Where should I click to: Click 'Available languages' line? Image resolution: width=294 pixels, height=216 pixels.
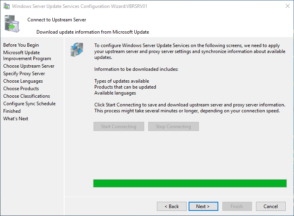click(x=115, y=93)
